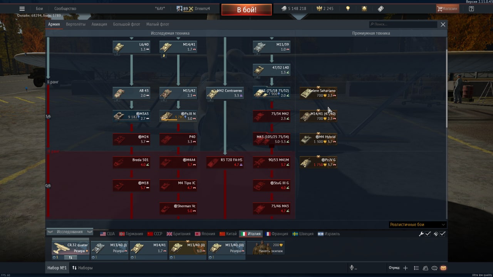This screenshot has width=493, height=277.
Task: Click the light bulb hints icon
Action: (x=348, y=8)
